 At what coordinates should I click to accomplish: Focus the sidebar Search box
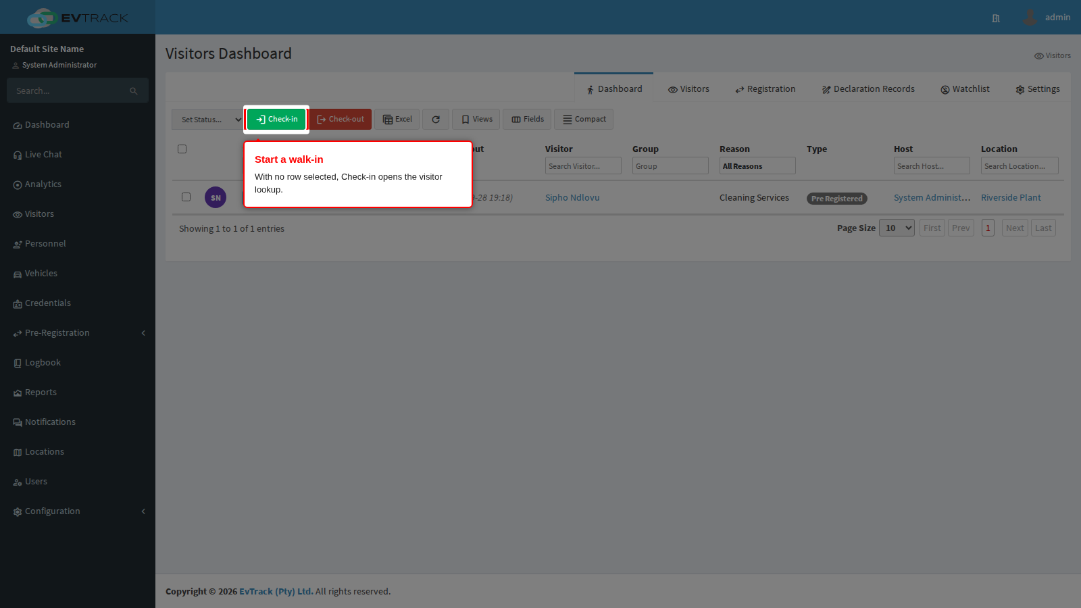[x=68, y=91]
